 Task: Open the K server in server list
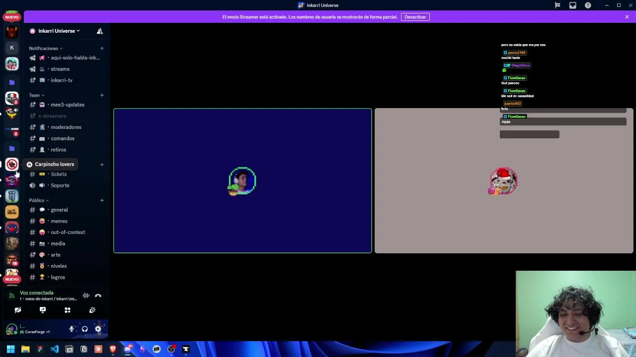12,48
